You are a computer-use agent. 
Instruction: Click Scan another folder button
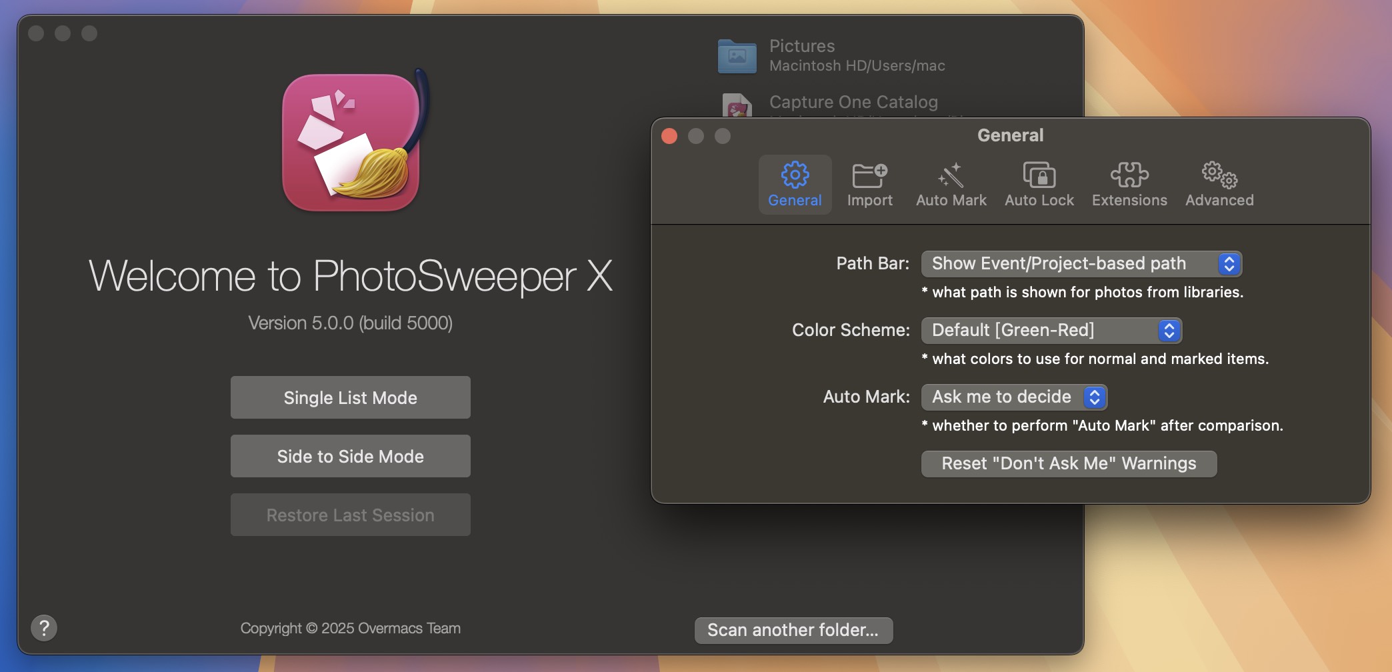[x=793, y=629]
